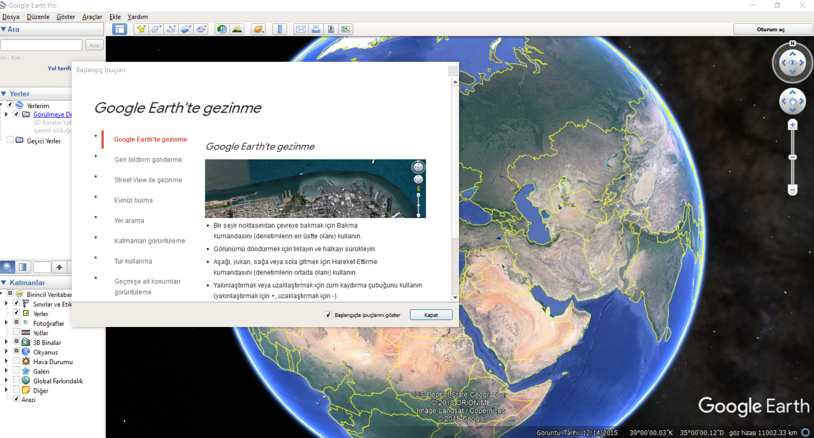814x438 pixels.
Task: Enable the Galeri layer checkbox
Action: (x=17, y=370)
